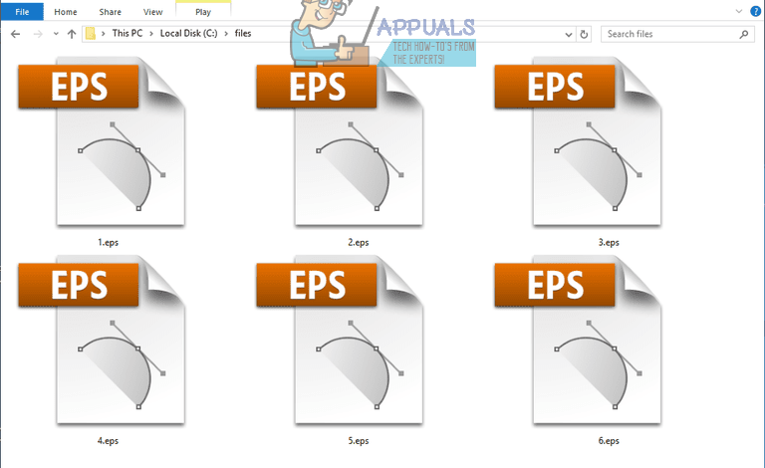Expand the chevron before This PC

coord(104,33)
